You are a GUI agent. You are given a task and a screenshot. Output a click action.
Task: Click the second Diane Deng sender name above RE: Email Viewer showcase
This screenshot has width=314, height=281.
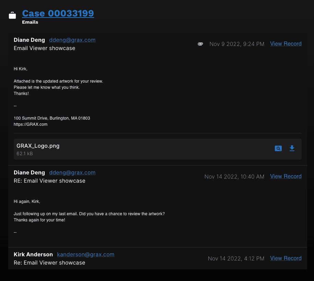tap(29, 173)
